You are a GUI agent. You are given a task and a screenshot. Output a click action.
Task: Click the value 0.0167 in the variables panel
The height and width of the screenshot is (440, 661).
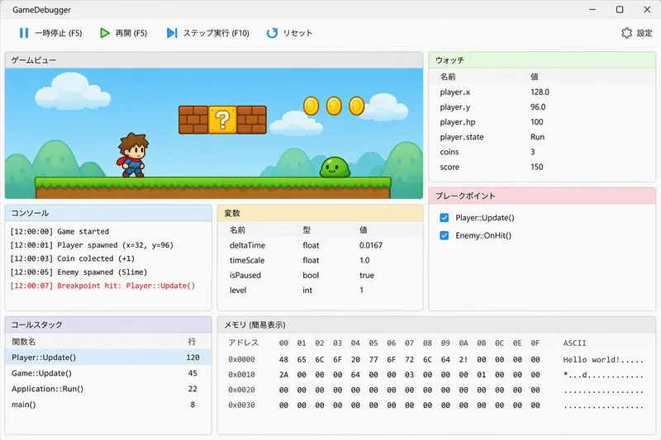point(371,245)
